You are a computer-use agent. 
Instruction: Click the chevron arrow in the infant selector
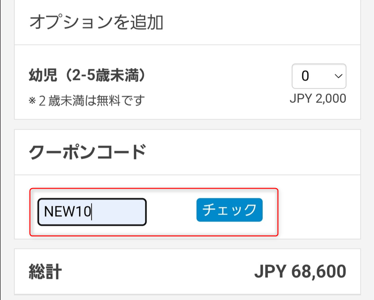tap(338, 76)
